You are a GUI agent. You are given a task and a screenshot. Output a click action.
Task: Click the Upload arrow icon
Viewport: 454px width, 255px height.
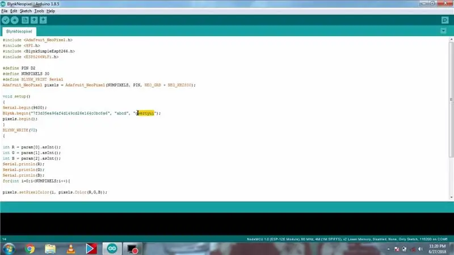[x=15, y=20]
